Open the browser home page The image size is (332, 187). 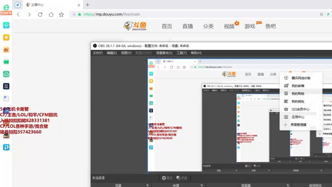(x=51, y=15)
